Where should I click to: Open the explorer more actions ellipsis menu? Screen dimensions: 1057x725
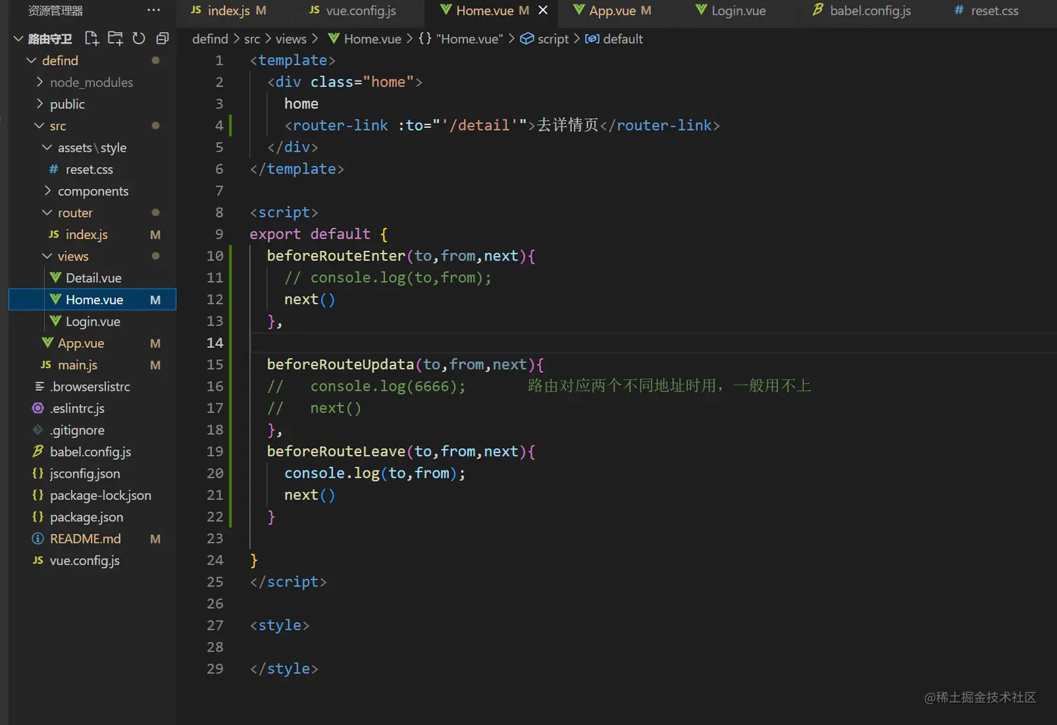click(154, 10)
